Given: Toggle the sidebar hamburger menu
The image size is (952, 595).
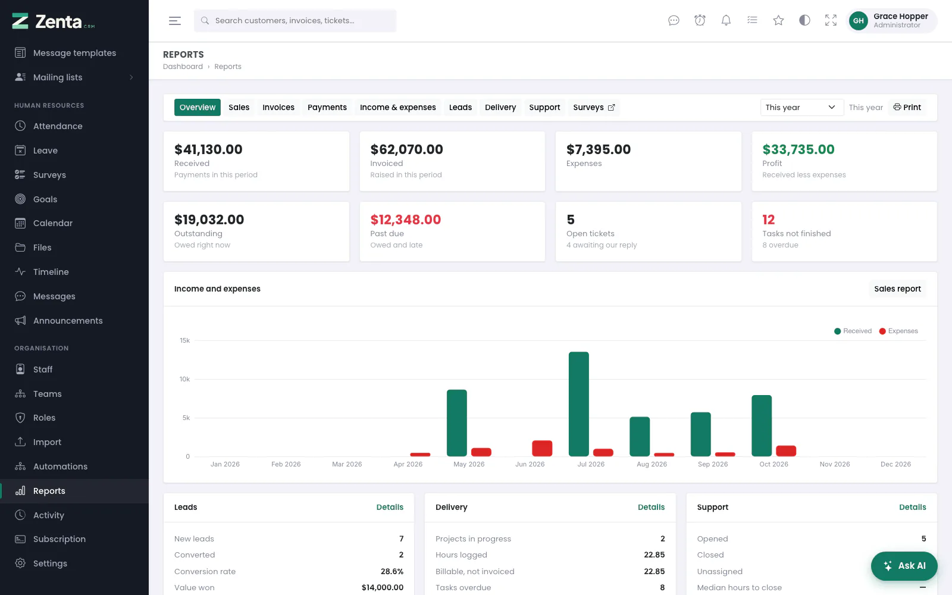Looking at the screenshot, I should coord(174,21).
